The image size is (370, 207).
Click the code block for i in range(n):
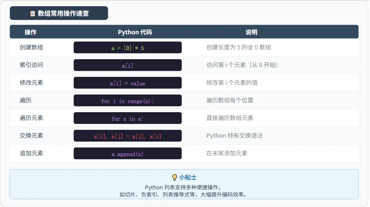point(128,101)
